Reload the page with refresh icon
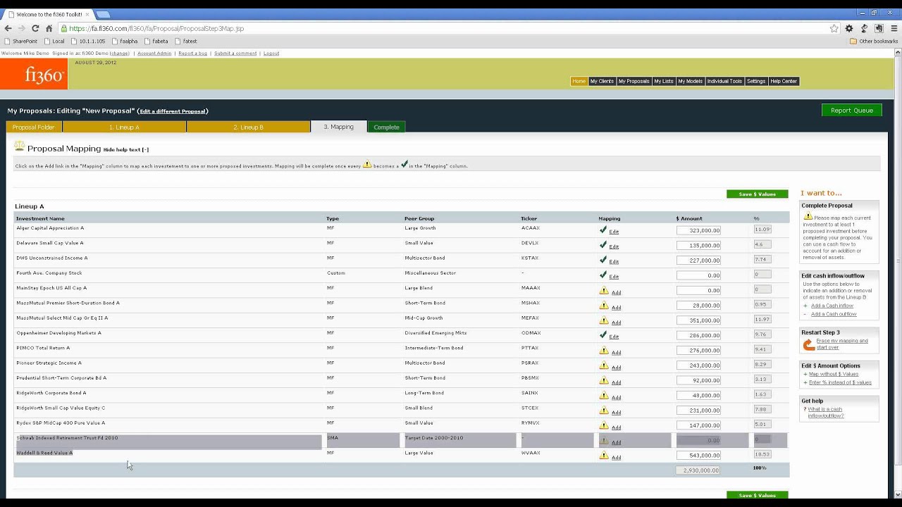The width and height of the screenshot is (902, 507). [x=35, y=28]
